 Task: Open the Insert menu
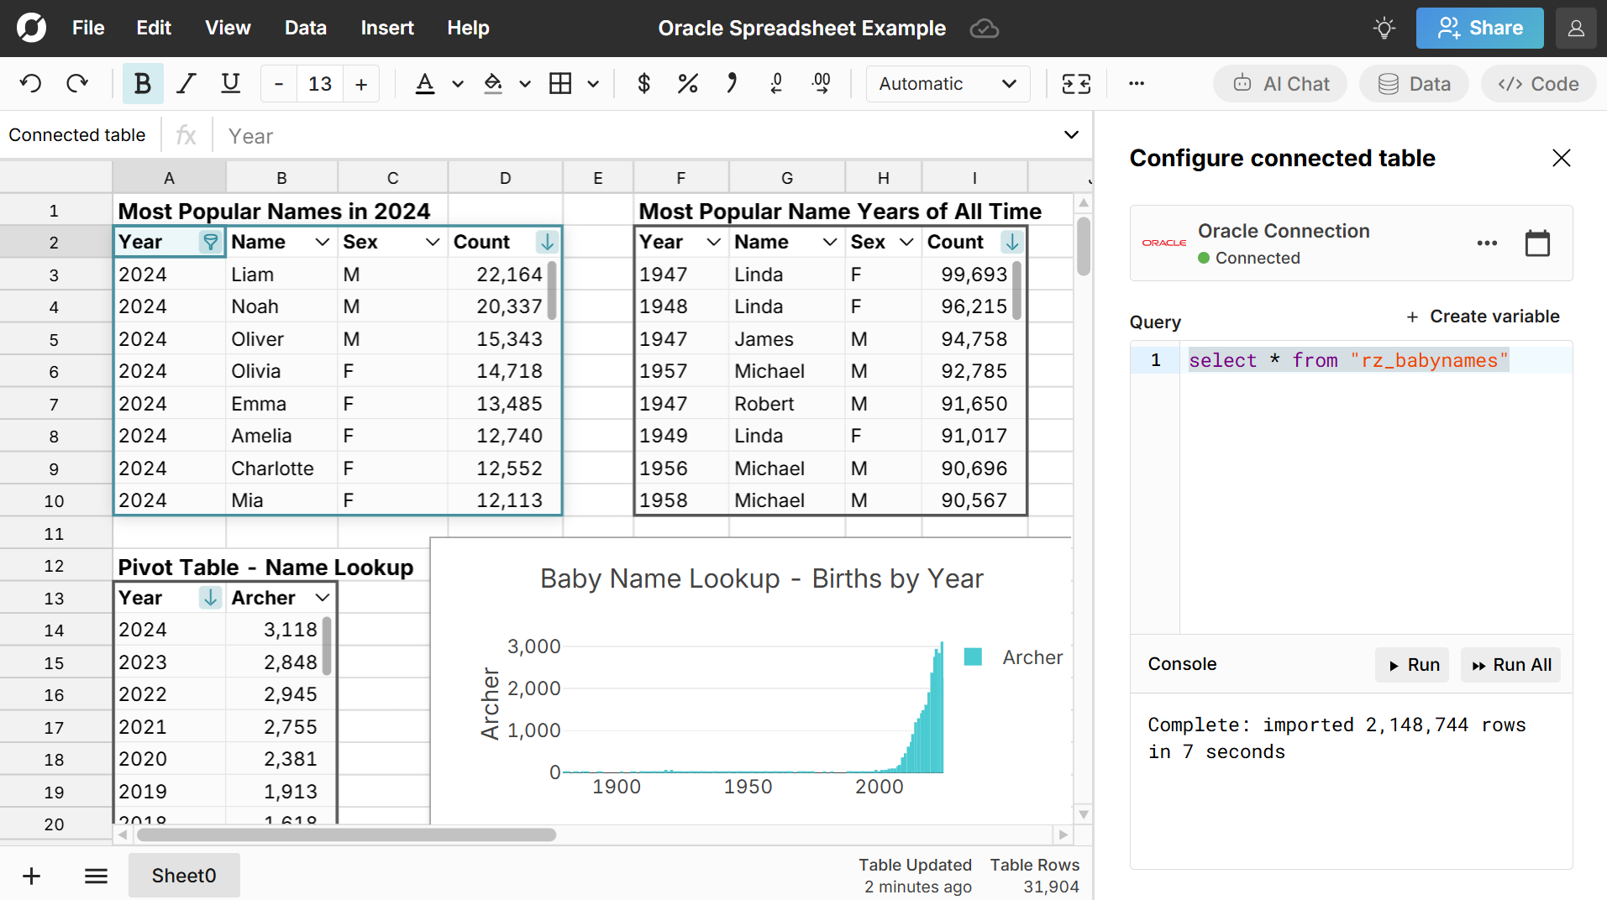(386, 29)
